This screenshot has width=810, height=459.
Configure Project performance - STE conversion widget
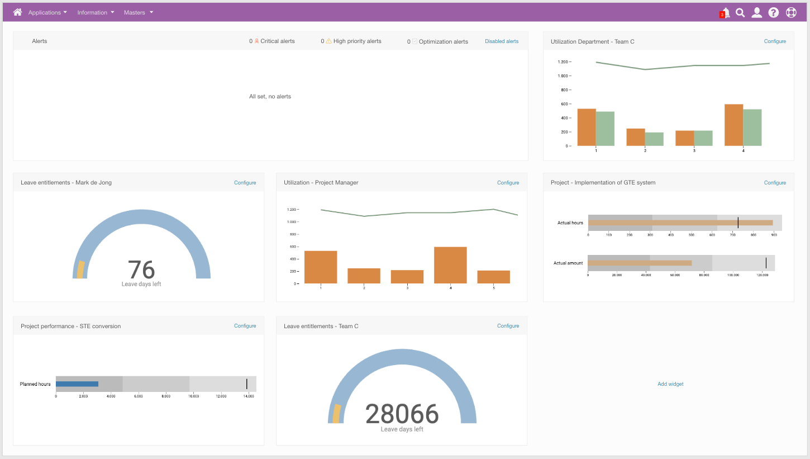[245, 326]
